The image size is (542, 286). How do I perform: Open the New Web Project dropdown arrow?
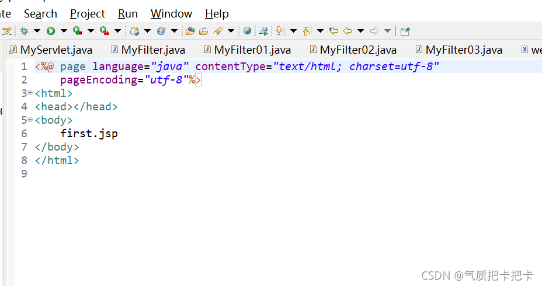148,31
